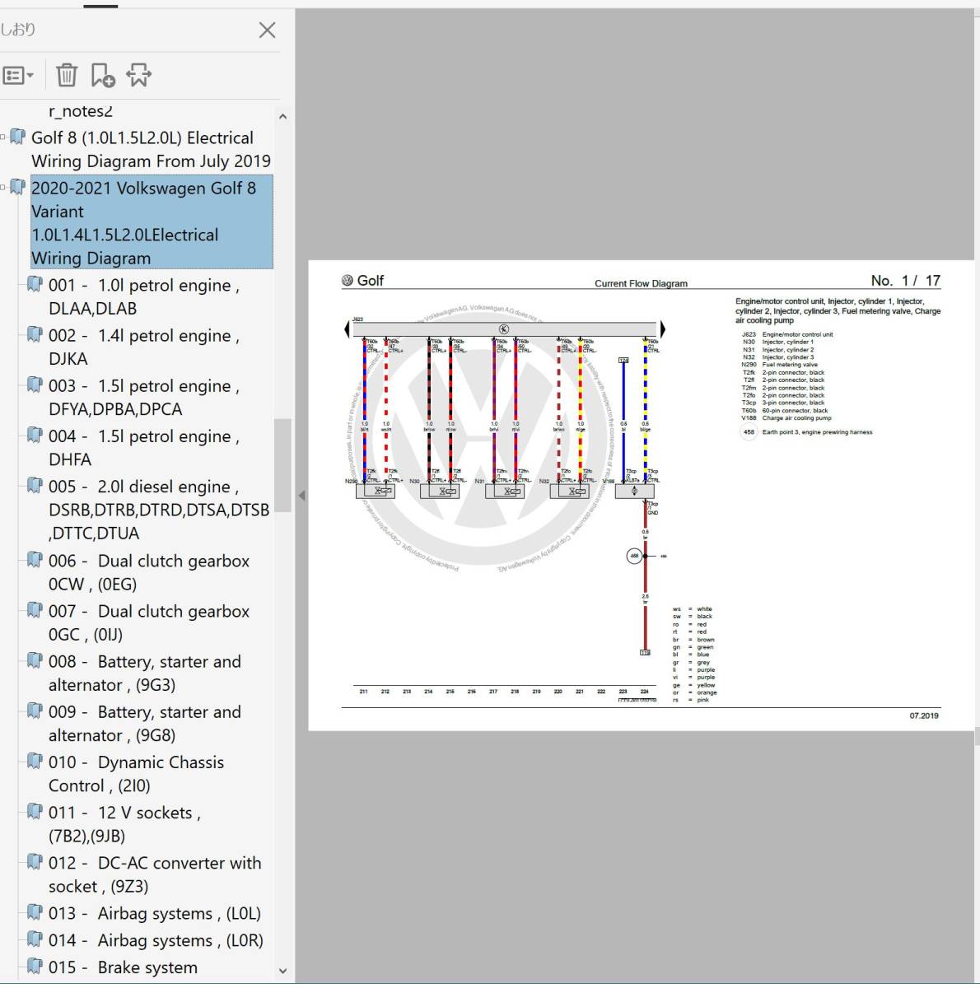Delete the selected bookmark with trash icon

pos(66,75)
